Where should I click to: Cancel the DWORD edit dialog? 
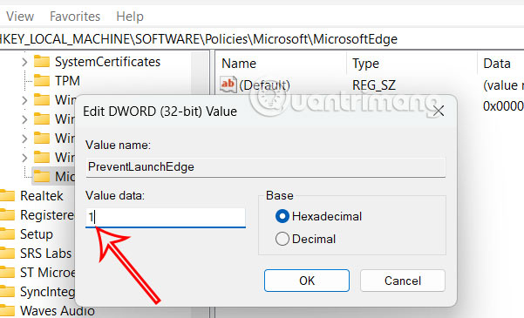[403, 281]
